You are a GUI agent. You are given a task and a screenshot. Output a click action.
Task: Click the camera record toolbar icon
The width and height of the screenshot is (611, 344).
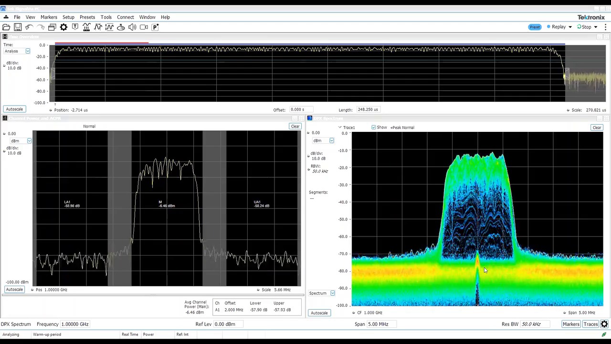(x=144, y=27)
